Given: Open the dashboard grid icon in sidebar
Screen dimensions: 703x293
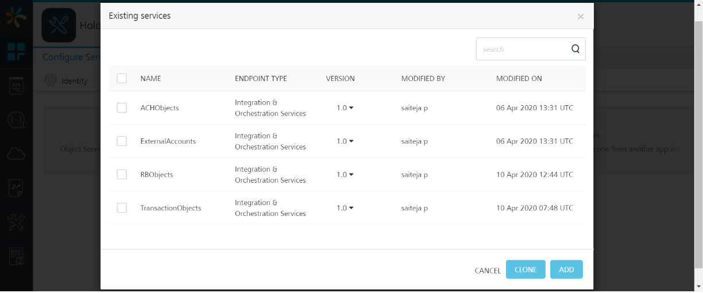Looking at the screenshot, I should point(16,52).
